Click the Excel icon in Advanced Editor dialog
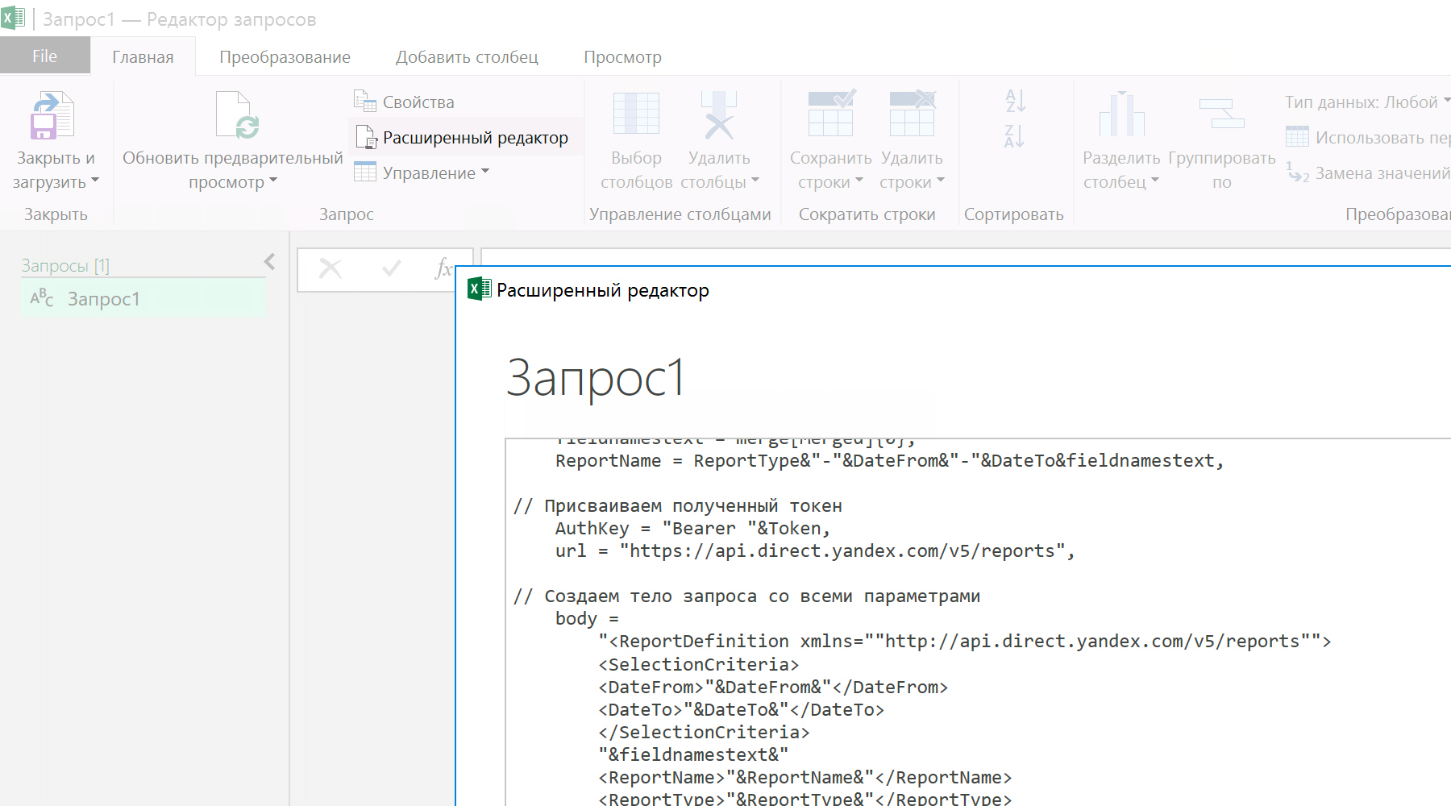1451x806 pixels. (x=480, y=289)
